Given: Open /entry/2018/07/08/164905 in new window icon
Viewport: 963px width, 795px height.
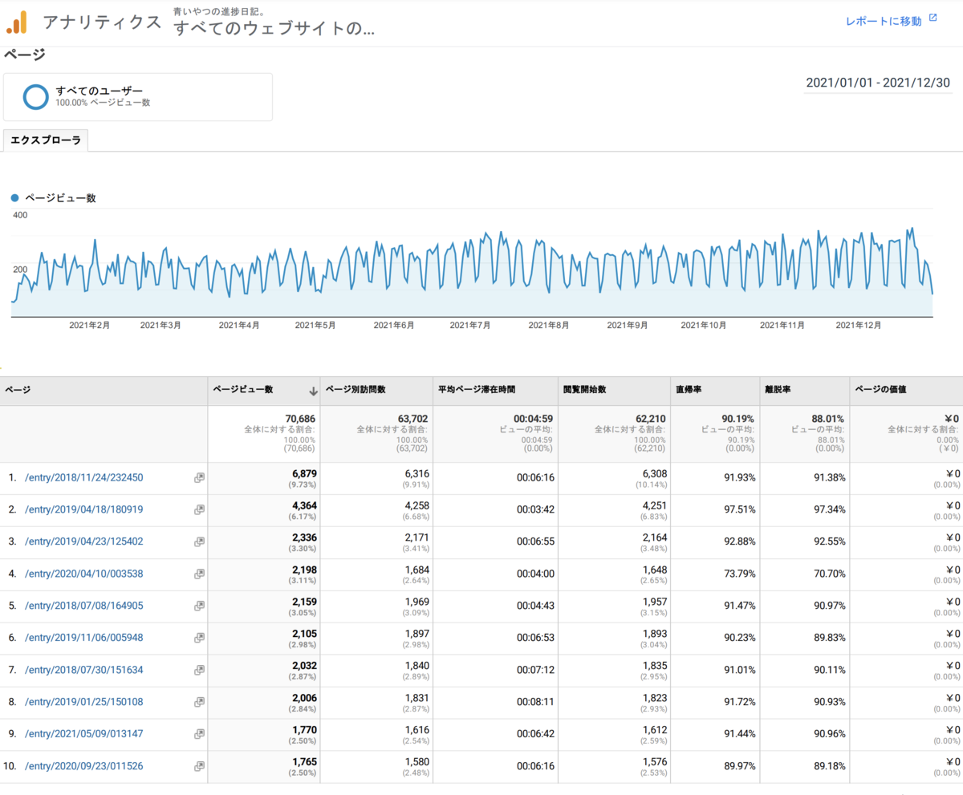Looking at the screenshot, I should click(x=199, y=606).
